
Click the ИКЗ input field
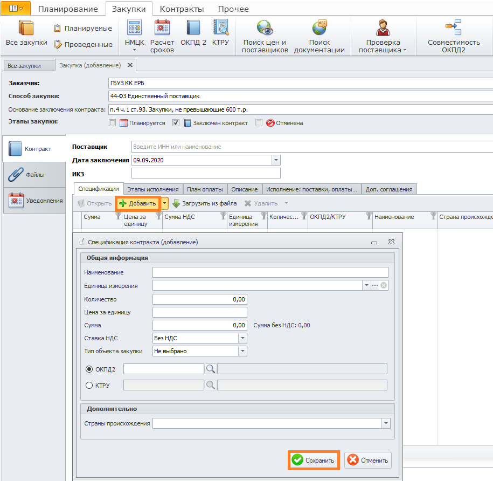click(x=206, y=173)
